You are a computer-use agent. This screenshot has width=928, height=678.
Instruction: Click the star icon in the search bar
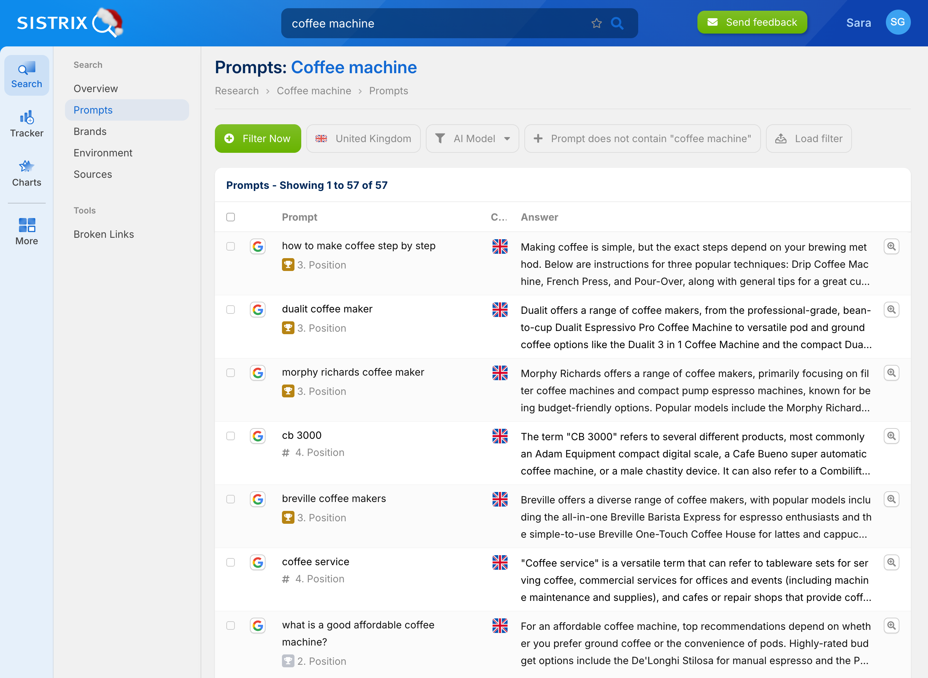point(596,24)
